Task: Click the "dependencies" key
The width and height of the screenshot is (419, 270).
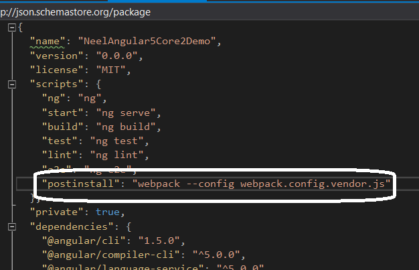Action: point(72,227)
